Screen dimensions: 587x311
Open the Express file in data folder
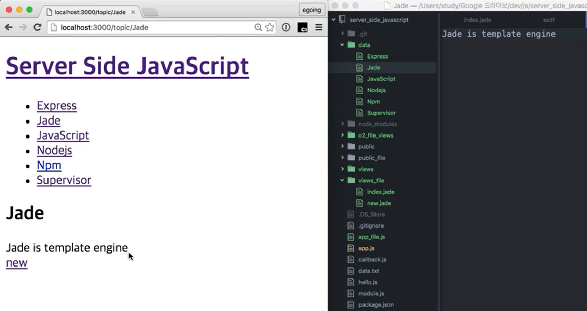(x=378, y=56)
